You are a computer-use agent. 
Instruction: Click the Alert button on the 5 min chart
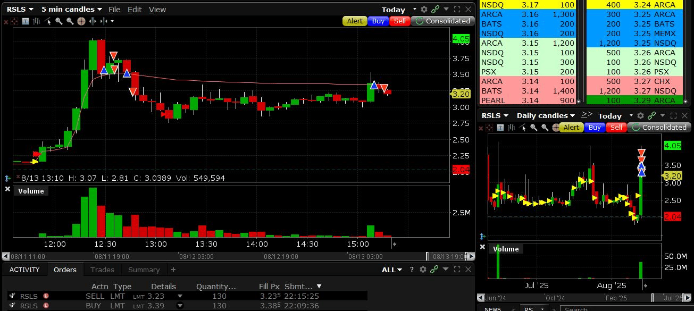[x=355, y=21]
